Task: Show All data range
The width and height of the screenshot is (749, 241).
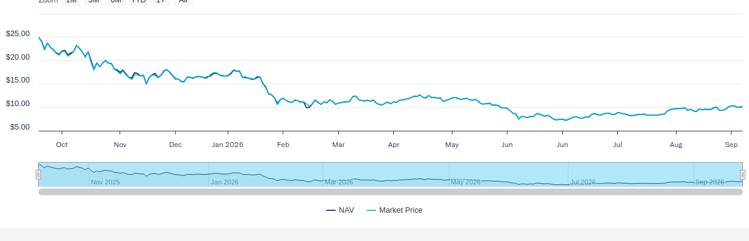Action: pos(182,2)
